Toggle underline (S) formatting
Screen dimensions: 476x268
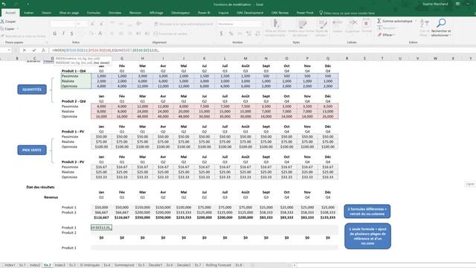(71, 33)
